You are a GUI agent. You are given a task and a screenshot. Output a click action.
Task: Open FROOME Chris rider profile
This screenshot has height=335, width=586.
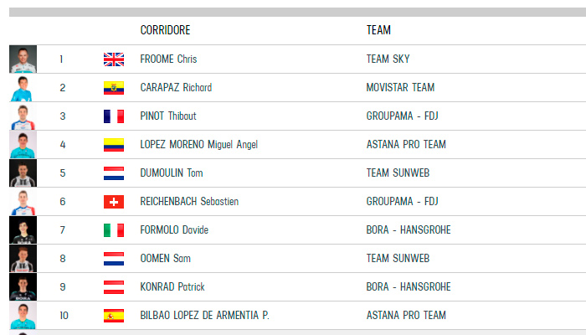(x=168, y=59)
